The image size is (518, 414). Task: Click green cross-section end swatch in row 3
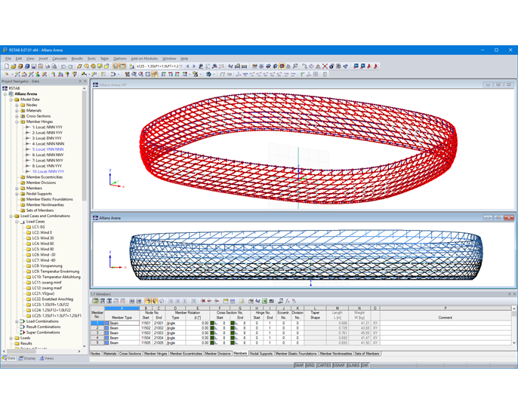(x=233, y=333)
